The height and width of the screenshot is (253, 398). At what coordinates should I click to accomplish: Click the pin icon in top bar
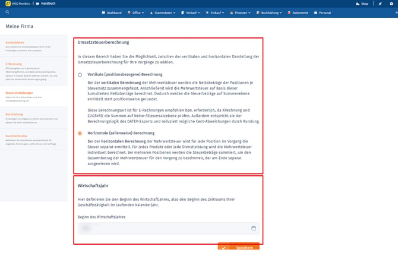380,4
